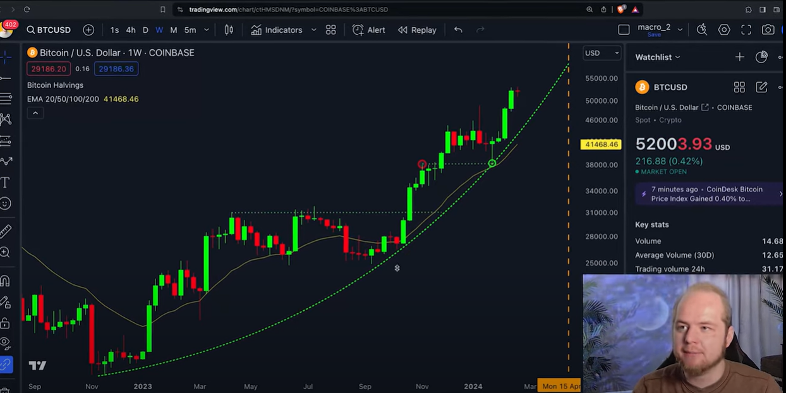The height and width of the screenshot is (393, 786).
Task: Create a new price Alert
Action: (x=369, y=30)
